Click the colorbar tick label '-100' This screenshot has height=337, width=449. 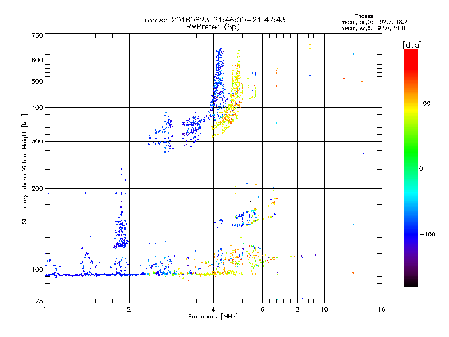tap(427, 234)
